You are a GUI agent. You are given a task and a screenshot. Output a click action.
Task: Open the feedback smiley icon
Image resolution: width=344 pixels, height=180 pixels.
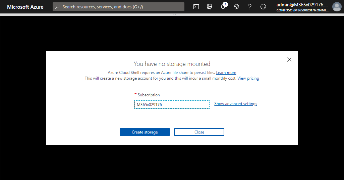tap(263, 7)
